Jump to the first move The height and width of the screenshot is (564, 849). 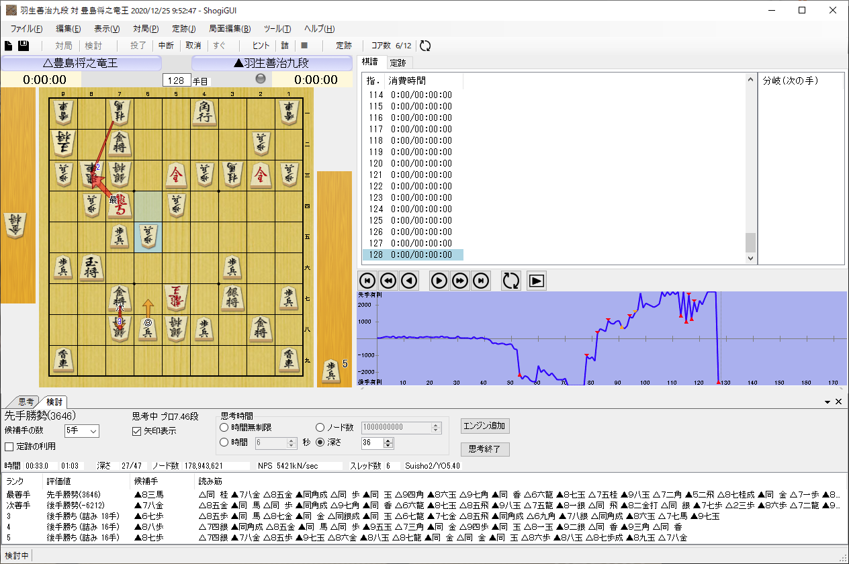tap(367, 281)
